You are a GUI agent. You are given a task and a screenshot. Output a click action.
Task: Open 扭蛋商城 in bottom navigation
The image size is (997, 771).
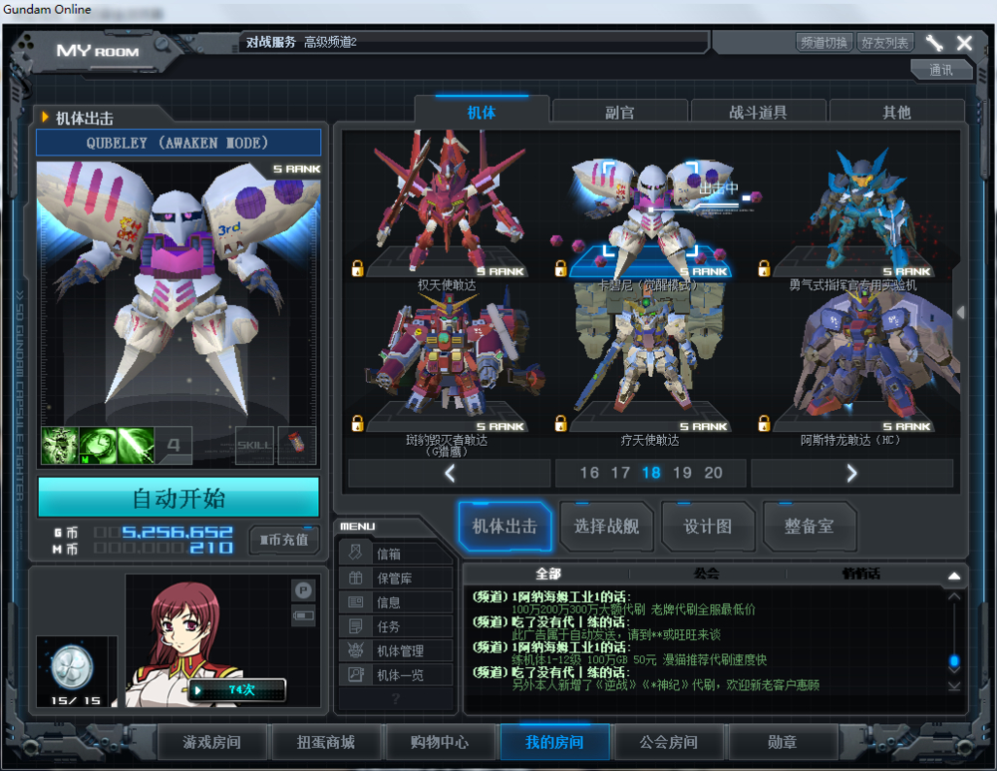tap(326, 742)
